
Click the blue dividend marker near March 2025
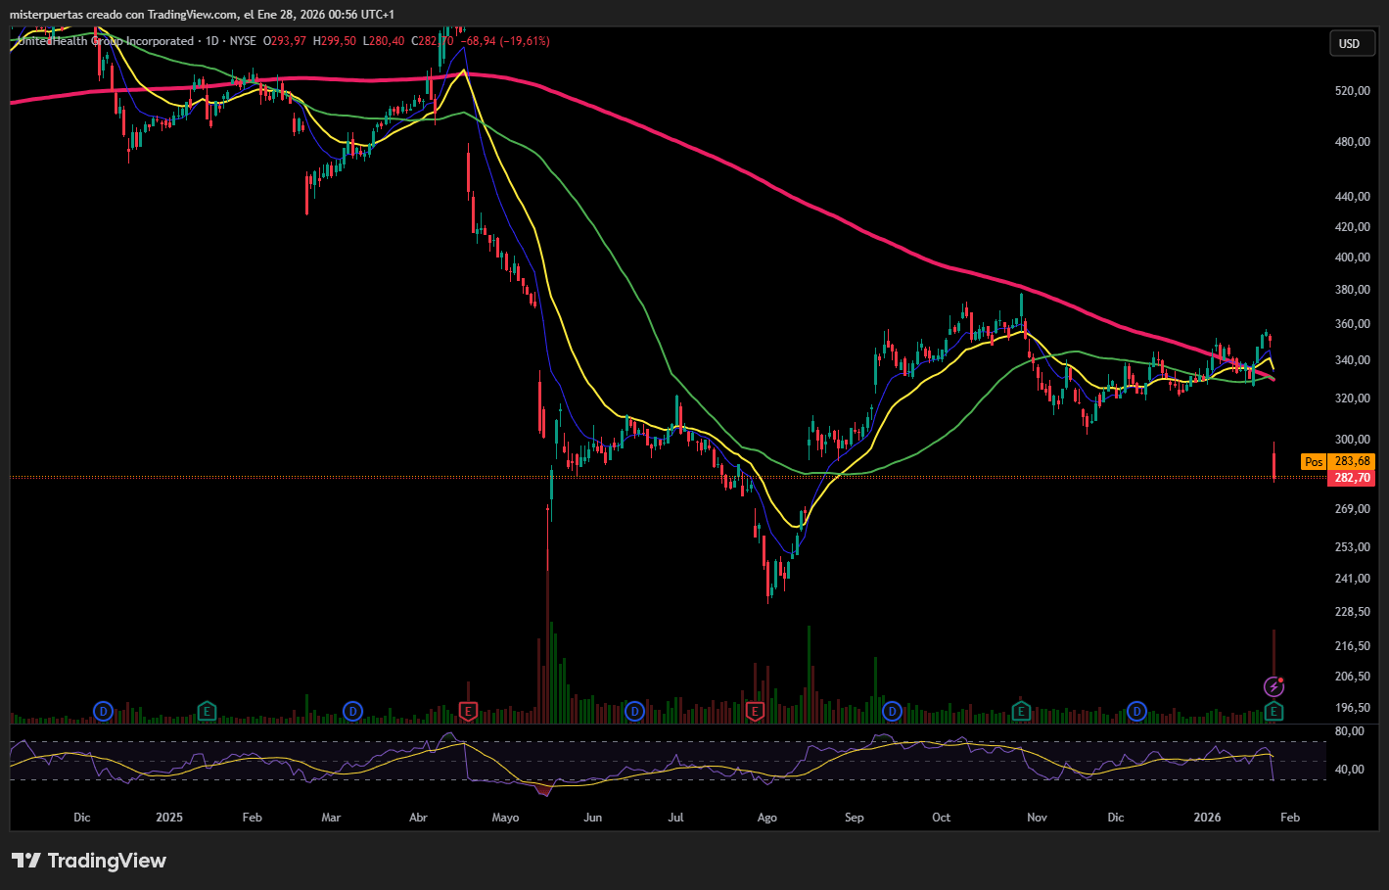[x=352, y=712]
